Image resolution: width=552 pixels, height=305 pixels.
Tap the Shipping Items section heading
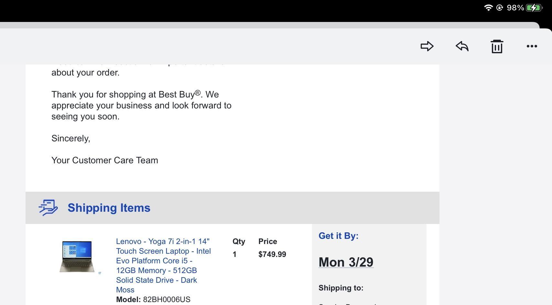coord(109,208)
